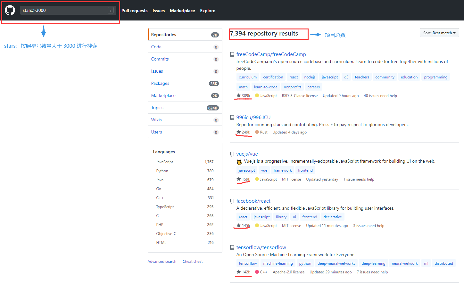
Task: Click the teachers topic tag
Action: (362, 77)
